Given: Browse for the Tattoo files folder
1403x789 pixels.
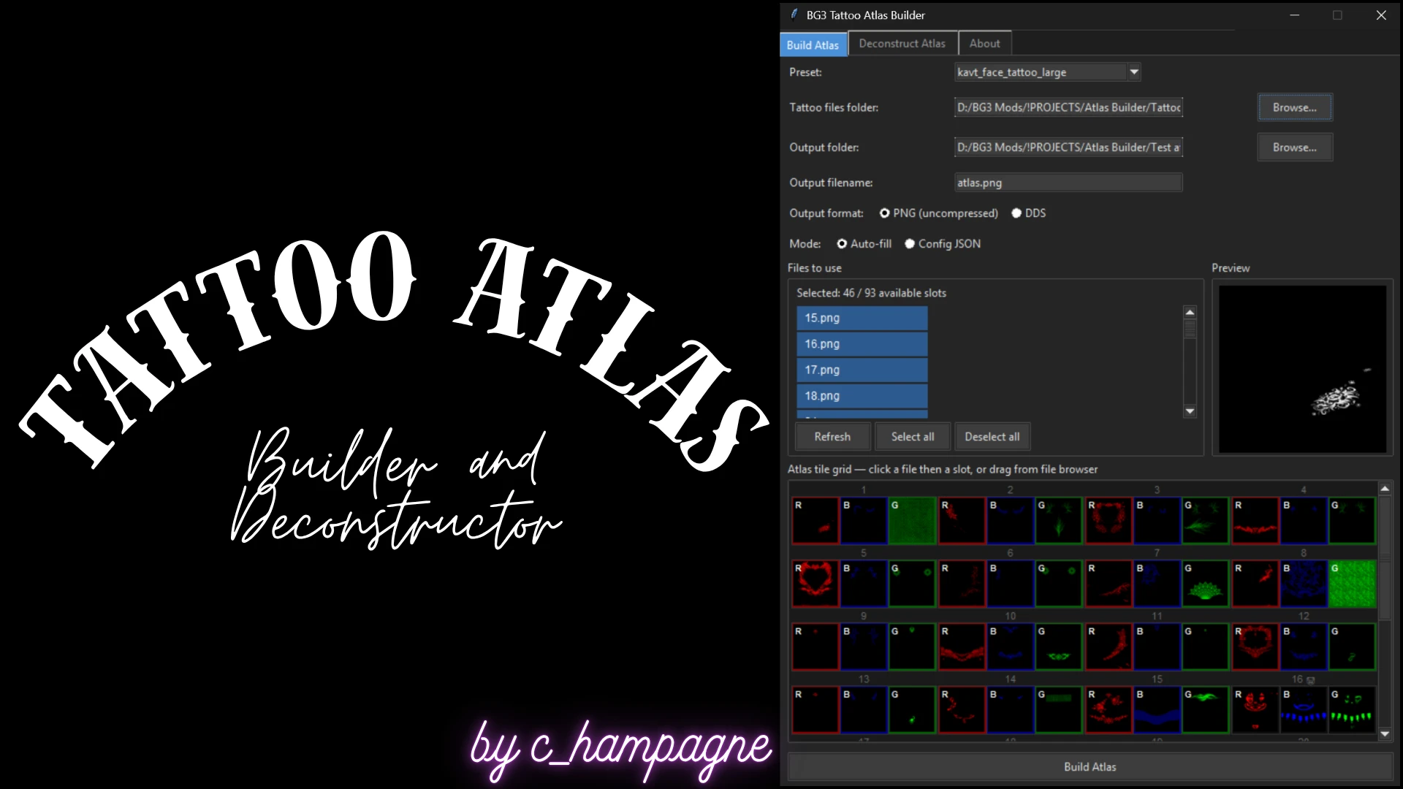Looking at the screenshot, I should pyautogui.click(x=1295, y=107).
